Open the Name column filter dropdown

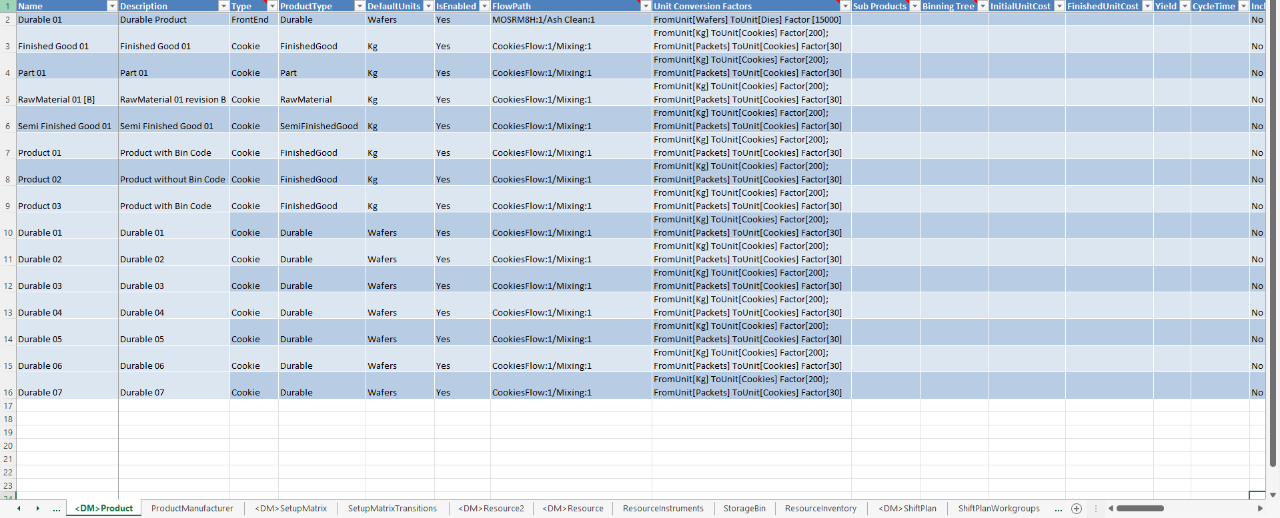pos(112,6)
